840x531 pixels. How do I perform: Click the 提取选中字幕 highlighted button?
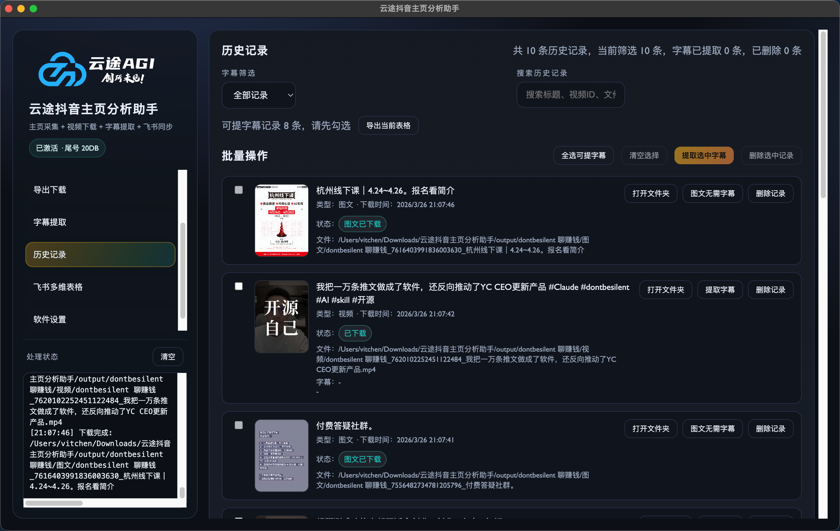pyautogui.click(x=703, y=156)
